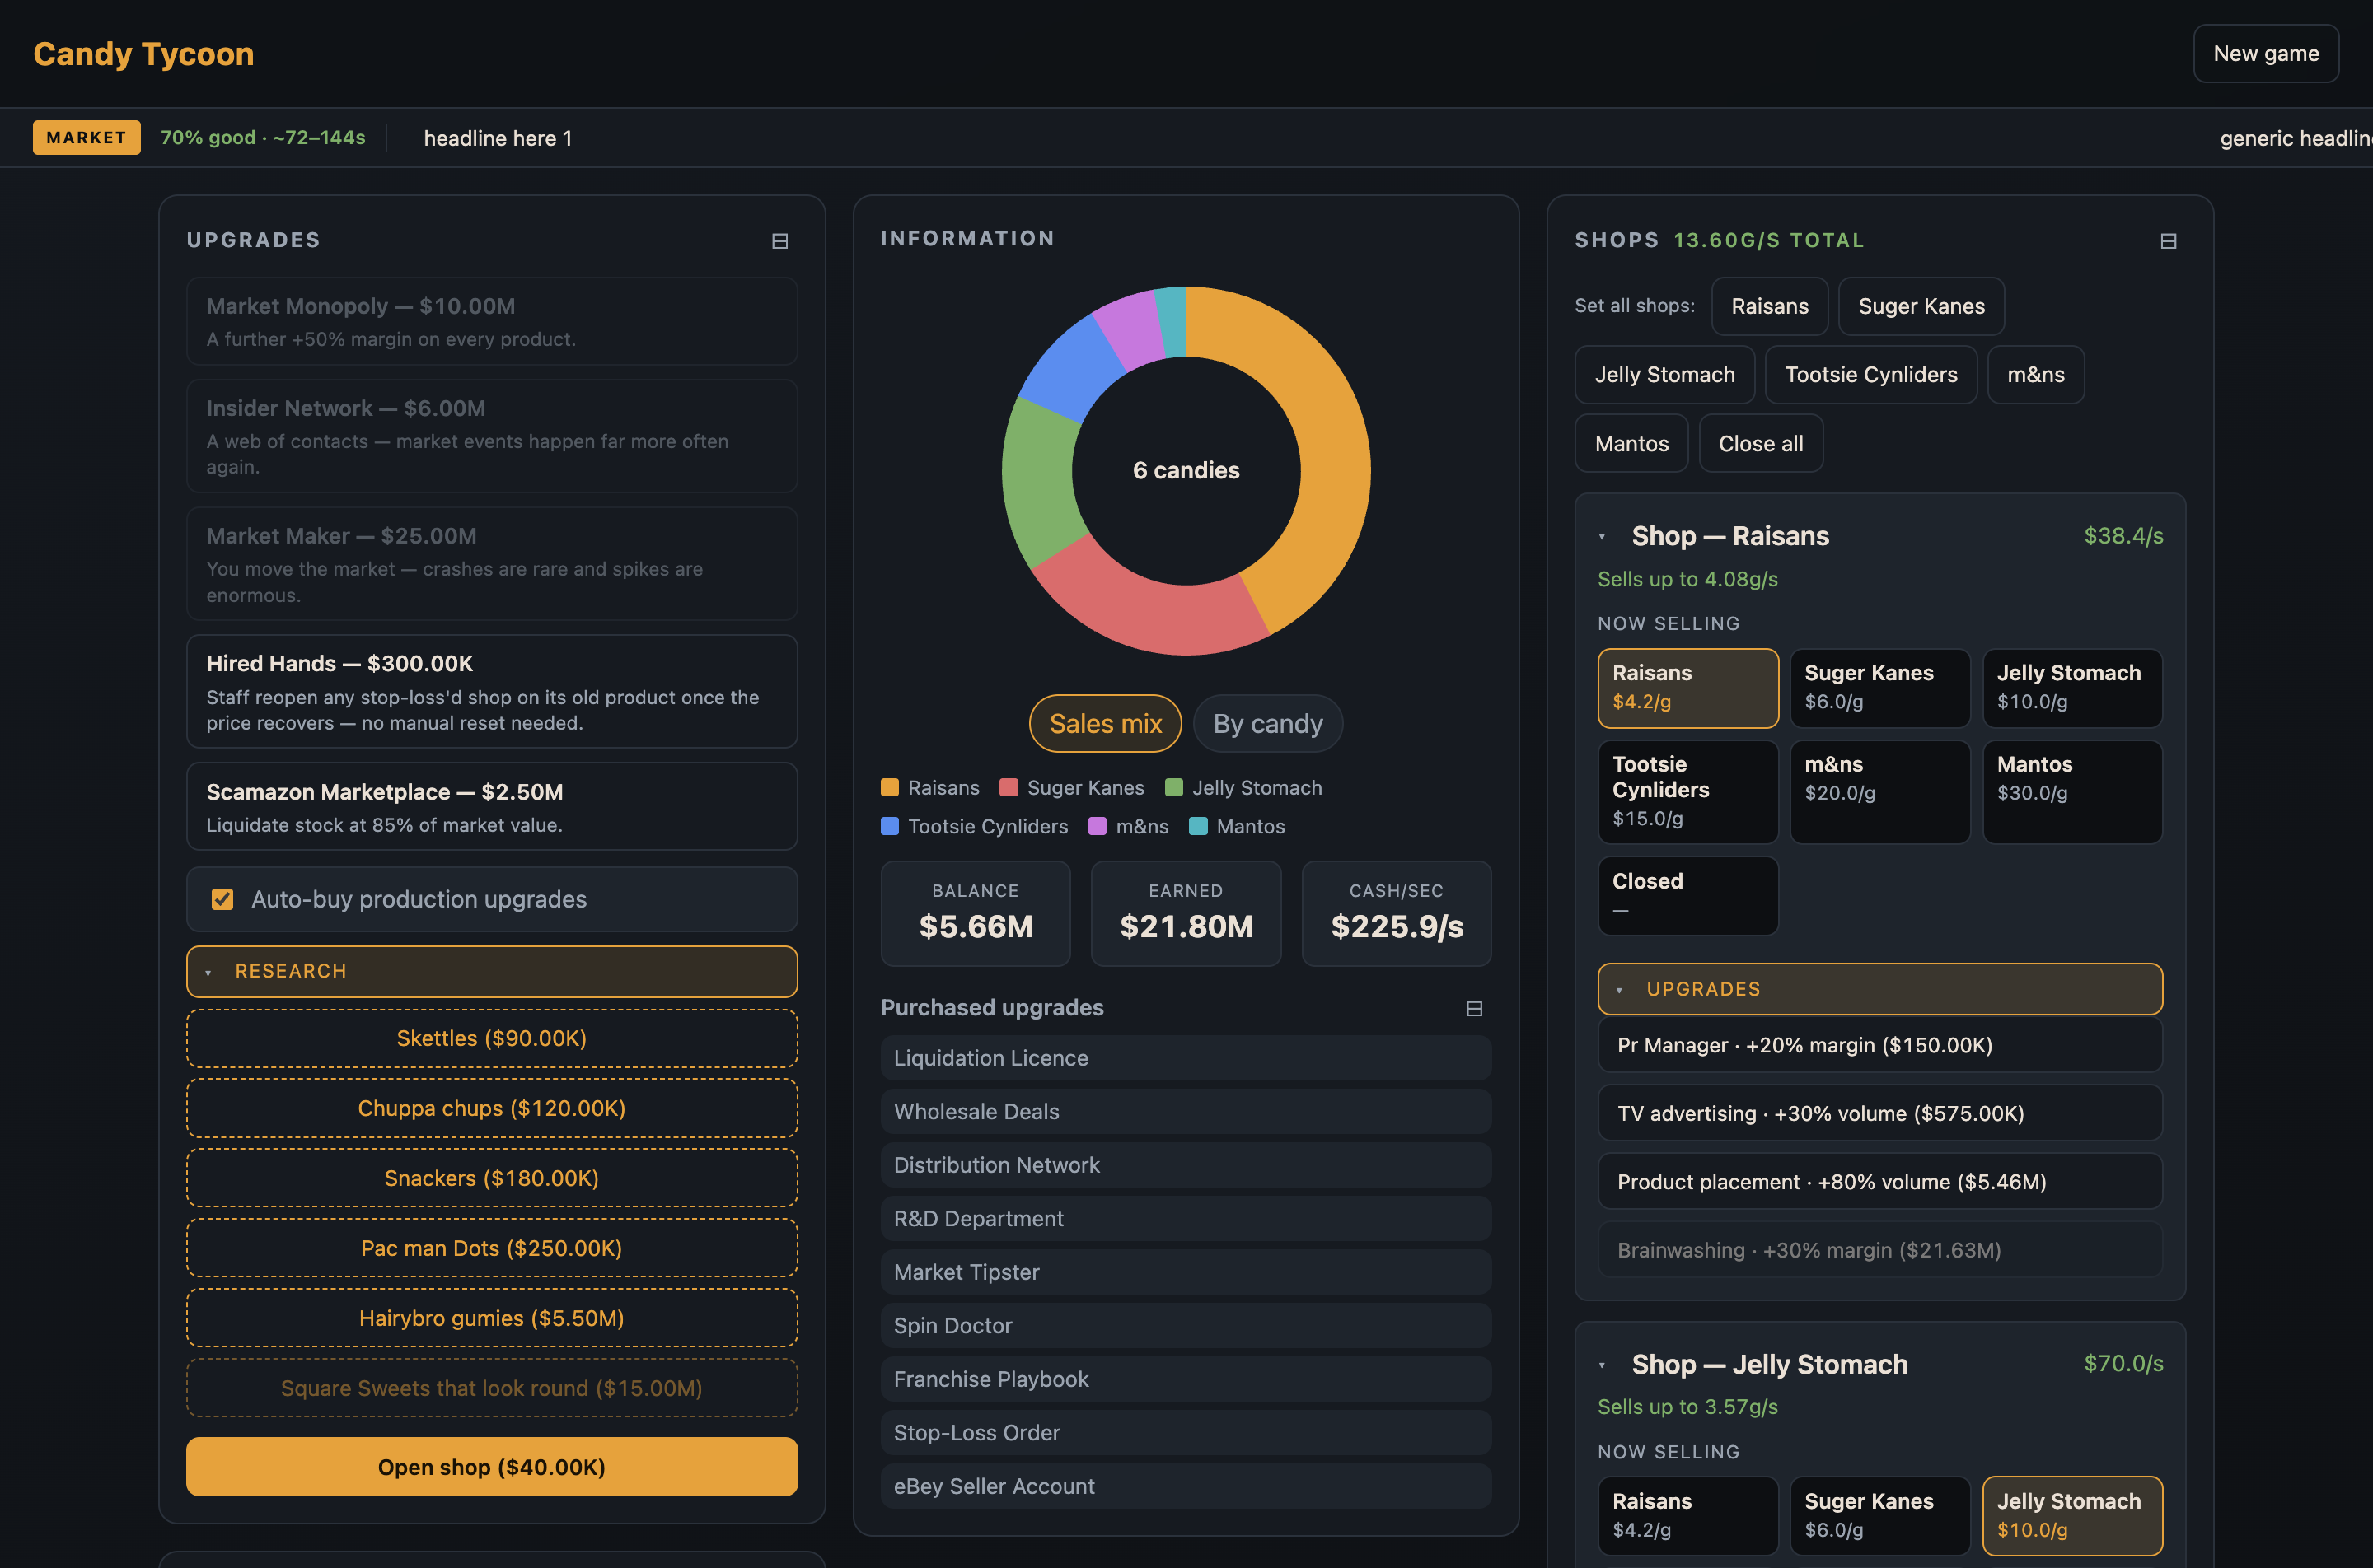The width and height of the screenshot is (2373, 1568).
Task: Set the Raisans shop to Closed
Action: [x=1687, y=896]
